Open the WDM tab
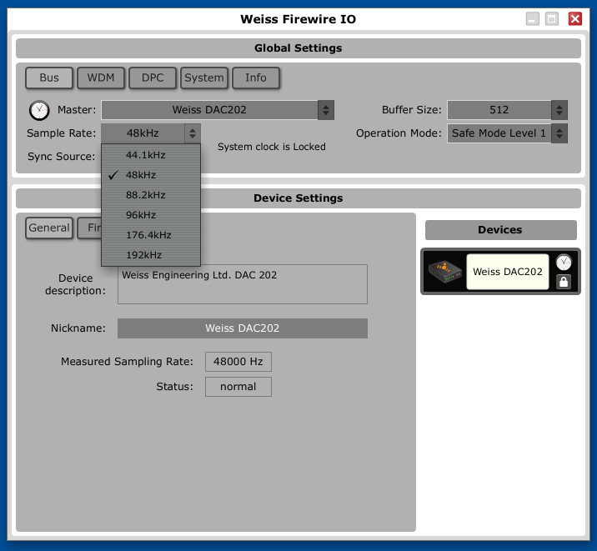 (101, 78)
